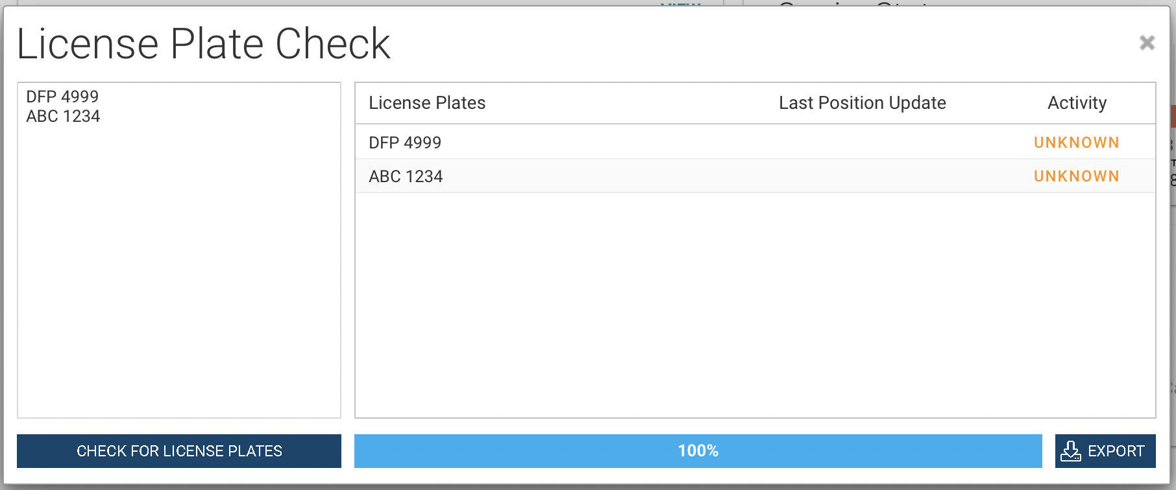Screen dimensions: 1176x490
Task: Click the Export download icon
Action: coord(1070,450)
